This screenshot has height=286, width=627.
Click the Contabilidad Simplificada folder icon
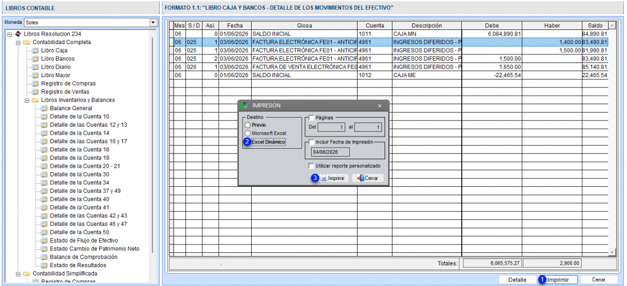(x=26, y=274)
